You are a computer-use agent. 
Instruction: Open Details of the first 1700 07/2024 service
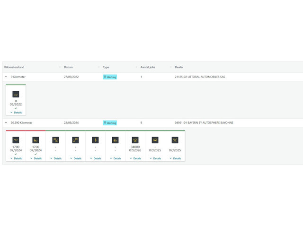pos(16,158)
